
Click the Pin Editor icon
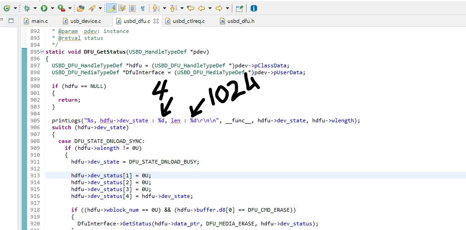click(x=240, y=8)
